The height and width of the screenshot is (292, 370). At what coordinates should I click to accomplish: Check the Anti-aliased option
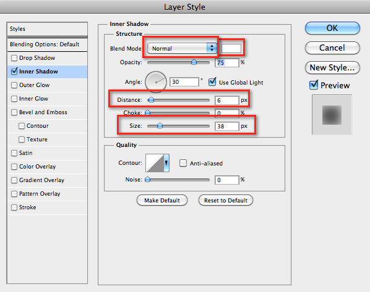(x=183, y=163)
